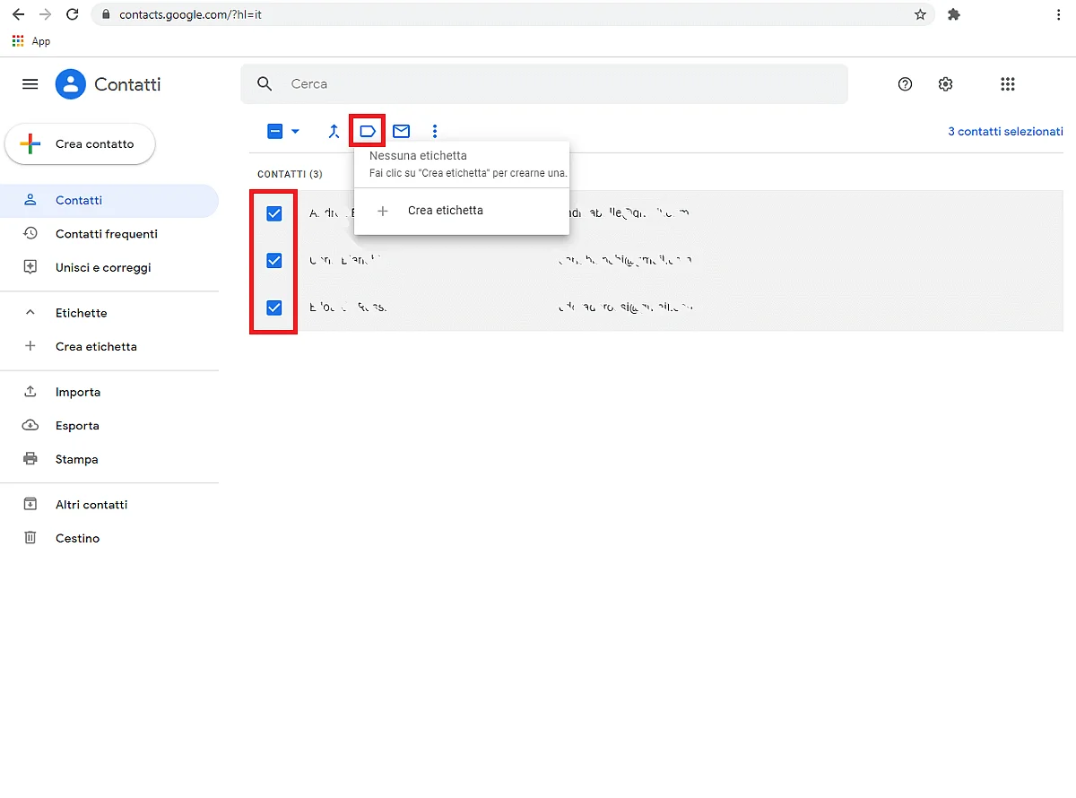Send email to selected contacts

[x=402, y=132]
